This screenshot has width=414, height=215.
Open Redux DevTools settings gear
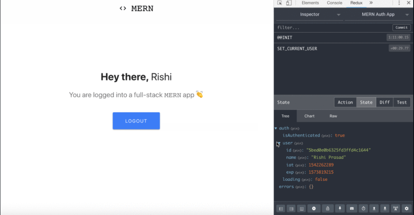[x=406, y=208]
